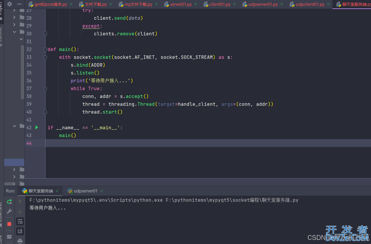Switch to the 文件下载.py tab

96,4
